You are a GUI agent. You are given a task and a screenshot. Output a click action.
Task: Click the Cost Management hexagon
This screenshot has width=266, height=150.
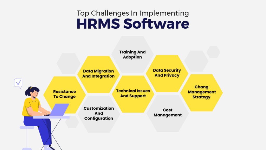(x=168, y=113)
